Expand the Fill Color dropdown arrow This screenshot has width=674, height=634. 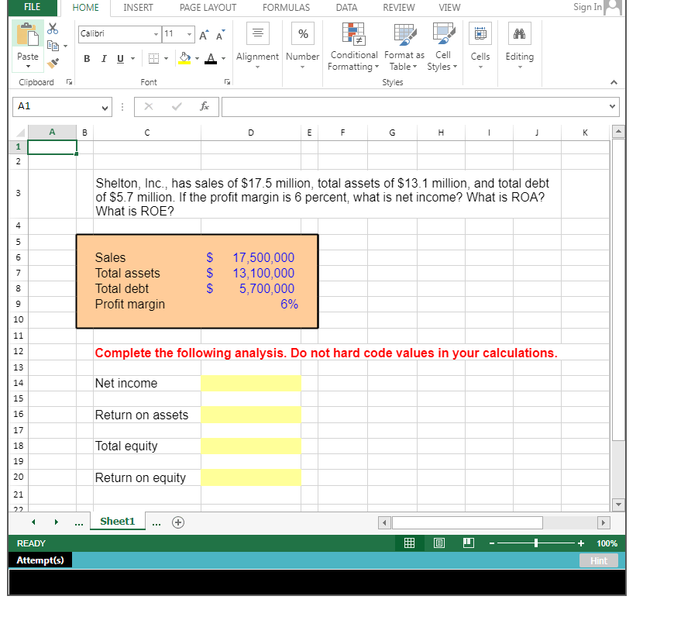[x=197, y=59]
